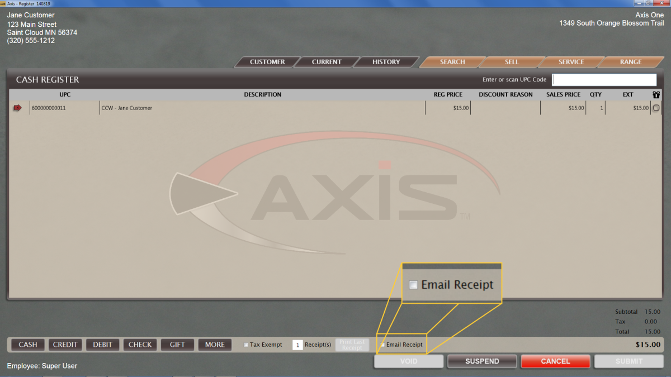Click the Receipt(s) count field
671x377 pixels.
point(297,345)
